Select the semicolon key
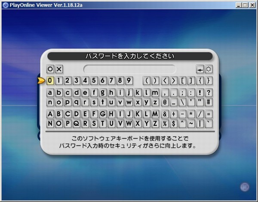The width and height of the screenshot is (258, 202). pos(182,93)
